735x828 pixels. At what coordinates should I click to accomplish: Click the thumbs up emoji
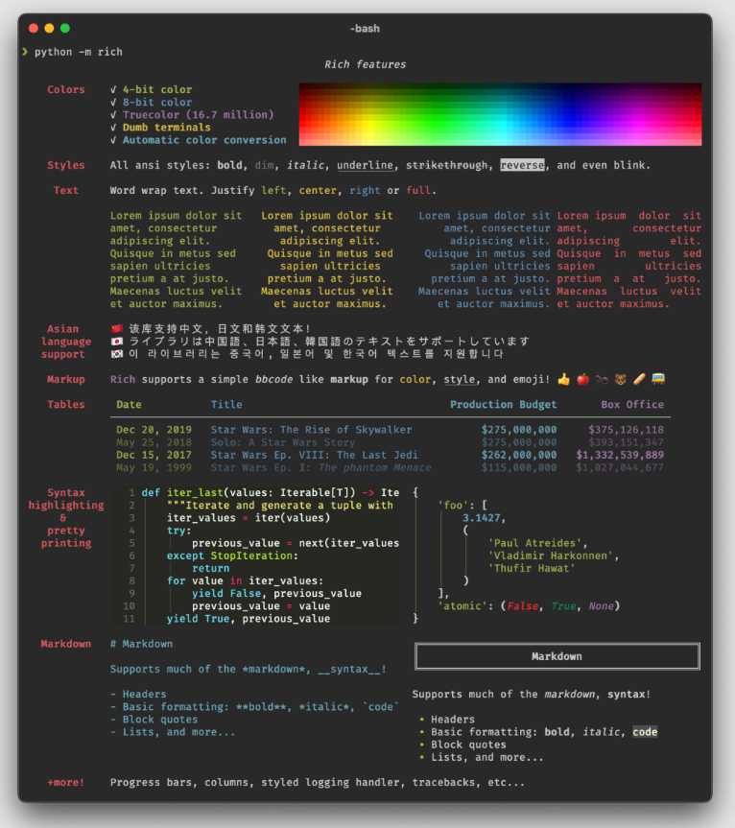[x=563, y=379]
